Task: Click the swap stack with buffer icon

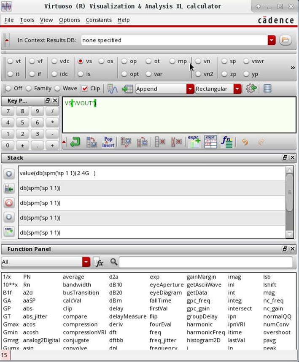Action: click(126, 142)
